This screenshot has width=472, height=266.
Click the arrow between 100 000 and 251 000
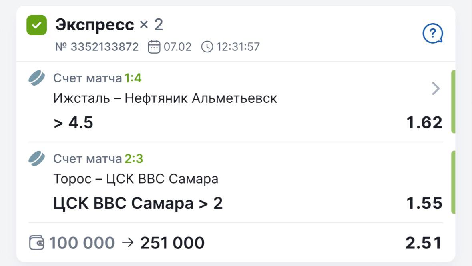[127, 242]
